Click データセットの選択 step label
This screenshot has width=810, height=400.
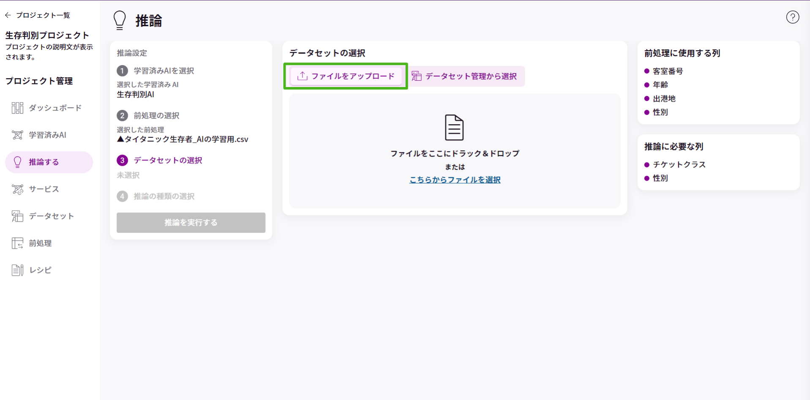point(168,160)
